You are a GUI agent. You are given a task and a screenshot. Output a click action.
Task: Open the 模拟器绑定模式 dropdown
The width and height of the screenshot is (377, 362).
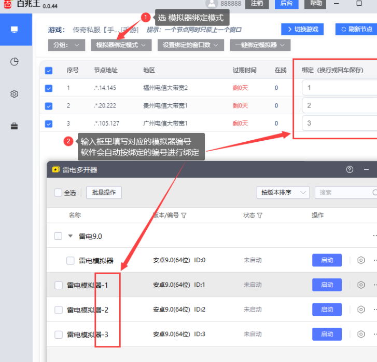(121, 45)
